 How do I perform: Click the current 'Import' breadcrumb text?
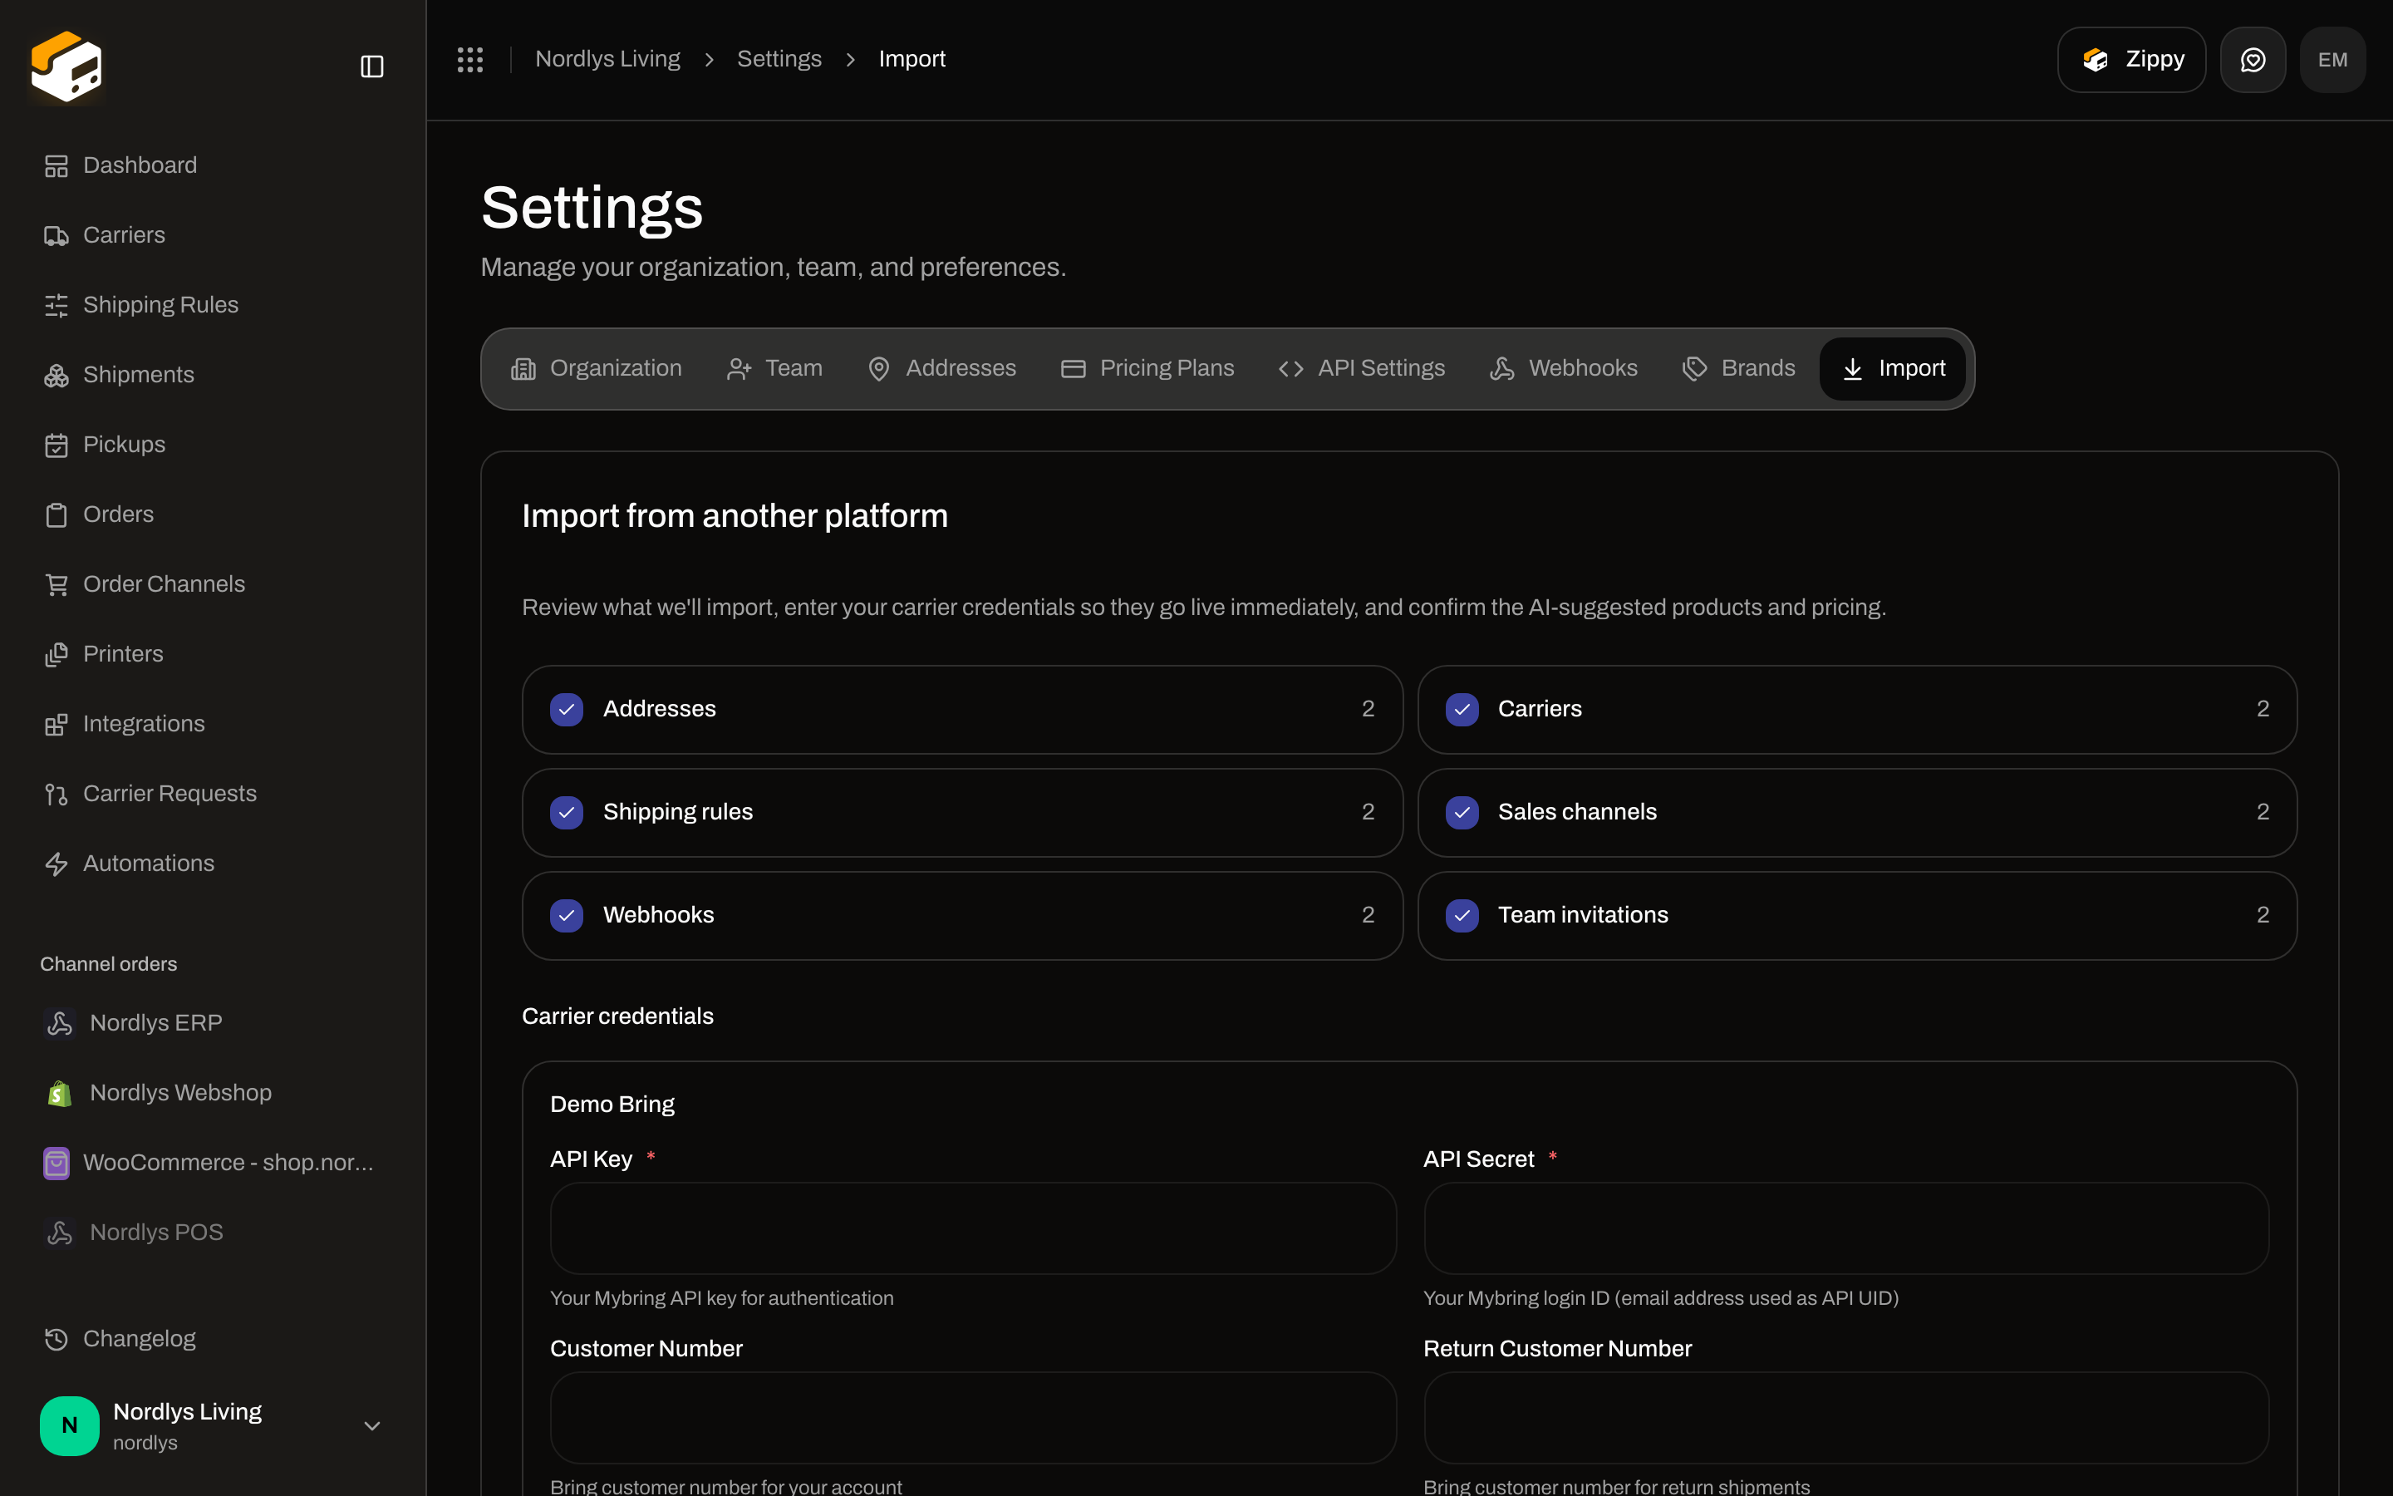pyautogui.click(x=912, y=59)
